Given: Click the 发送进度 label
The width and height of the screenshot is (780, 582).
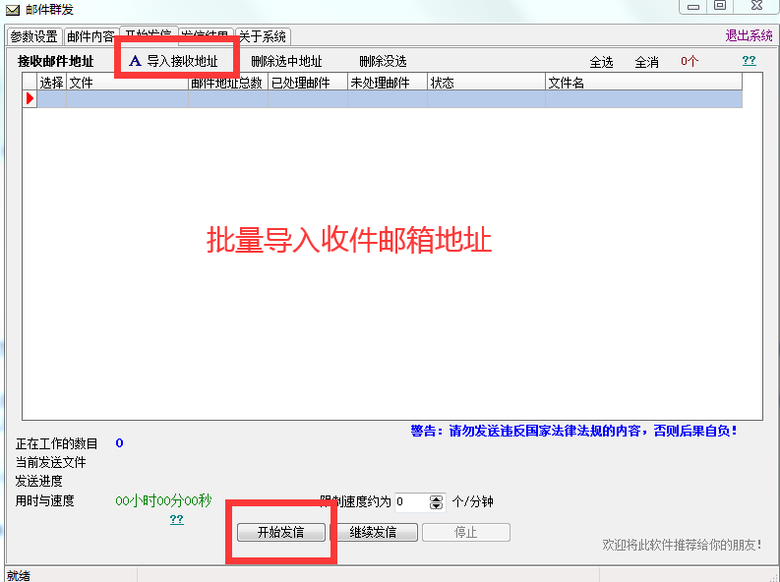Looking at the screenshot, I should [38, 481].
